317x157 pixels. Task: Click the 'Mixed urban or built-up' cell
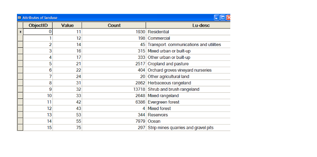188,51
